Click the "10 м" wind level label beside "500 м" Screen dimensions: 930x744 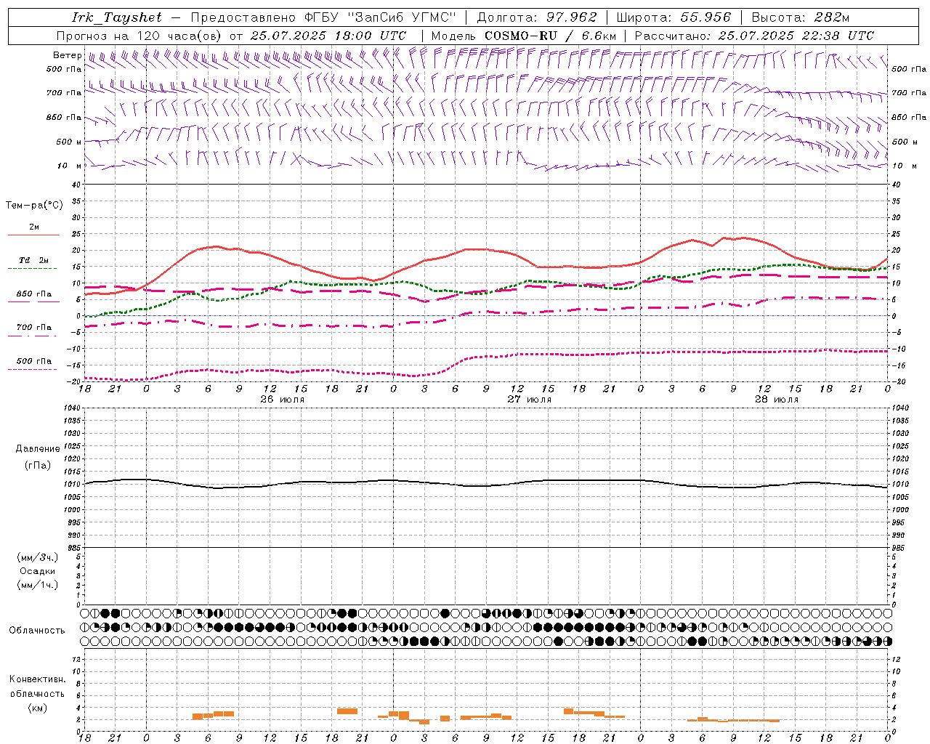pos(70,166)
